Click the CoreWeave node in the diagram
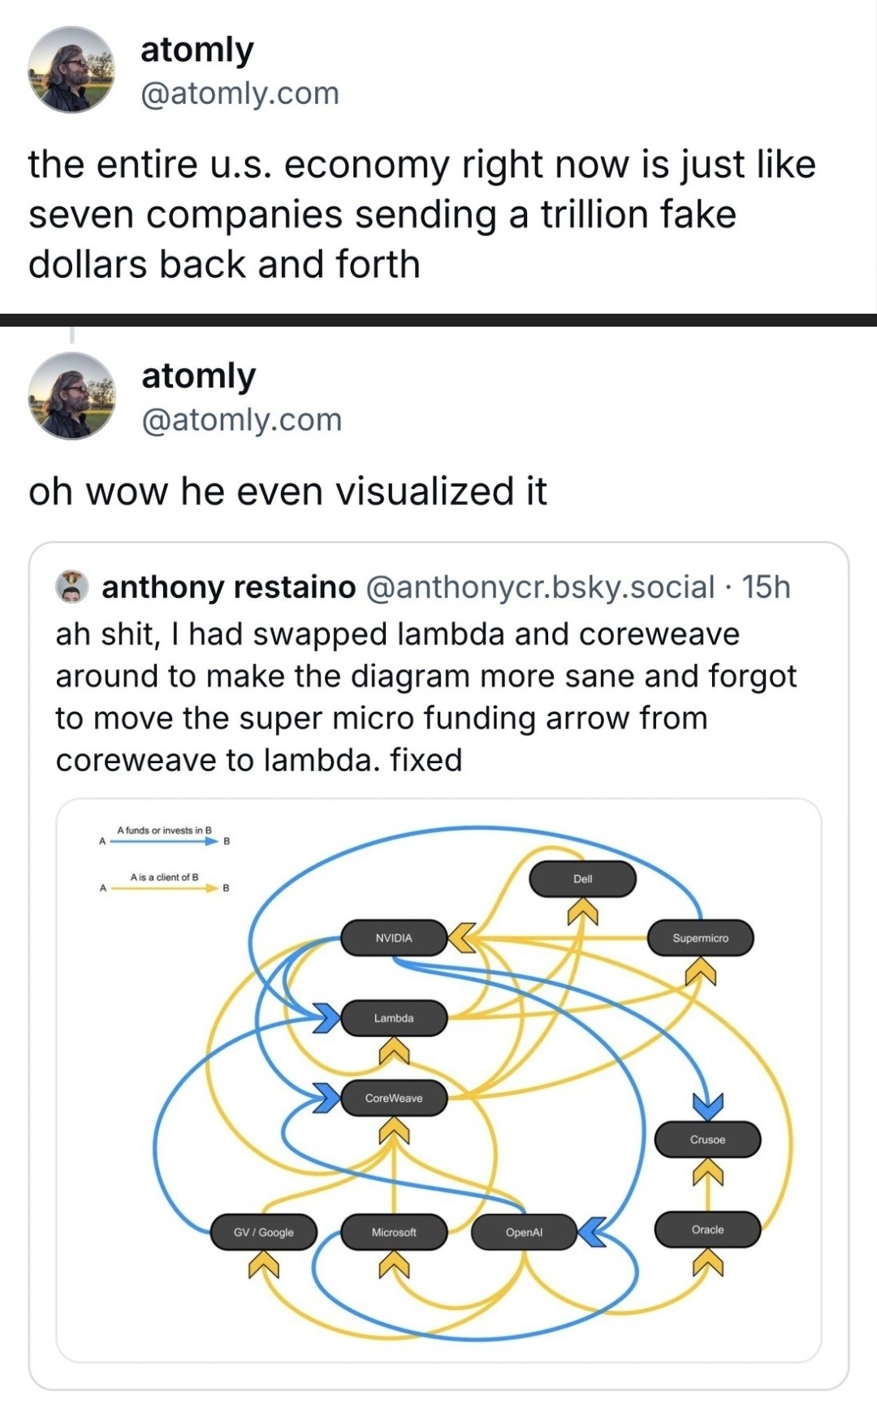 coord(394,1098)
